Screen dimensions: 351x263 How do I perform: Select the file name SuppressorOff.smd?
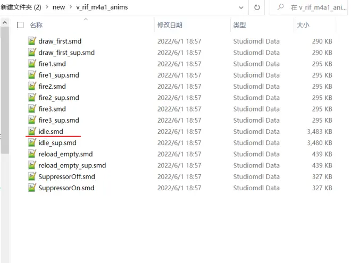[x=66, y=177]
